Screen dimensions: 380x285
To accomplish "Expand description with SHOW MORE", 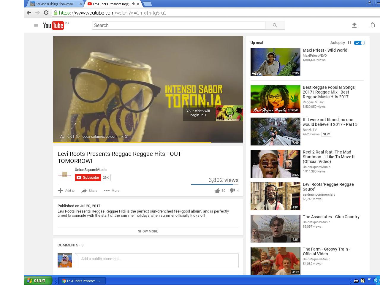I will [148, 231].
